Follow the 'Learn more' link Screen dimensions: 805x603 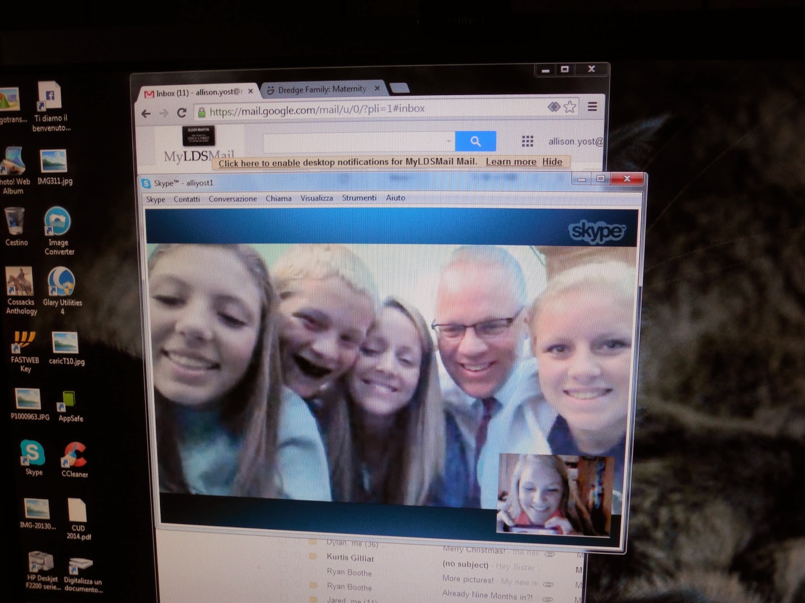point(511,162)
